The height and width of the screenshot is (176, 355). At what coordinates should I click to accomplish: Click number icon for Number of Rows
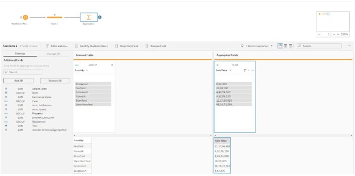[x=6, y=130]
